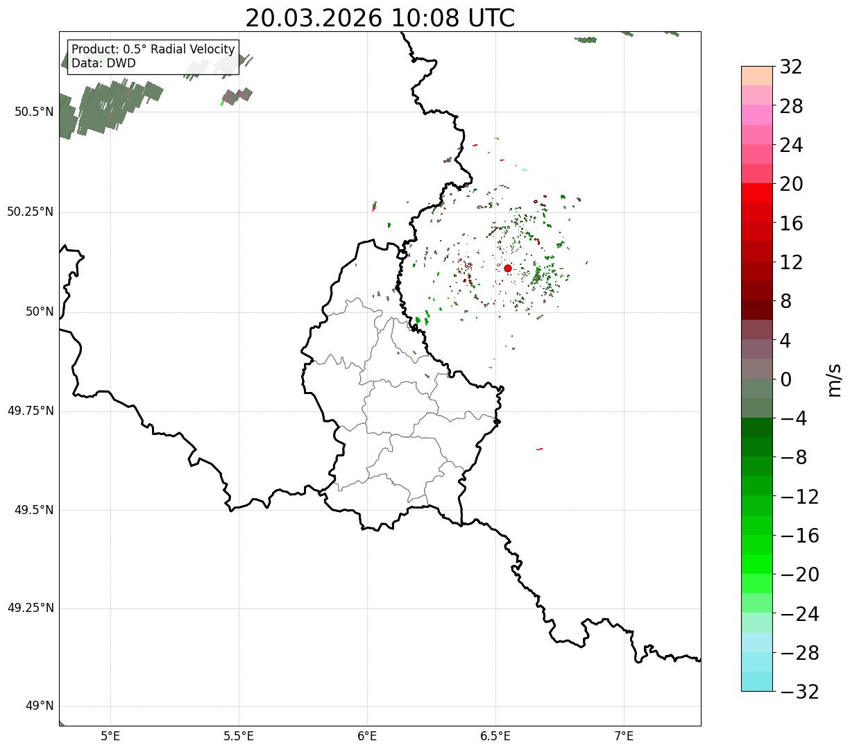Click the colorbar tick label 4
Viewport: 850px width, 750px height.
coord(785,341)
